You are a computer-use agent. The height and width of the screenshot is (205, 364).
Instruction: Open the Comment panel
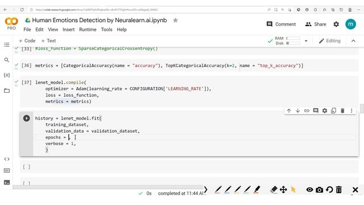click(x=281, y=24)
